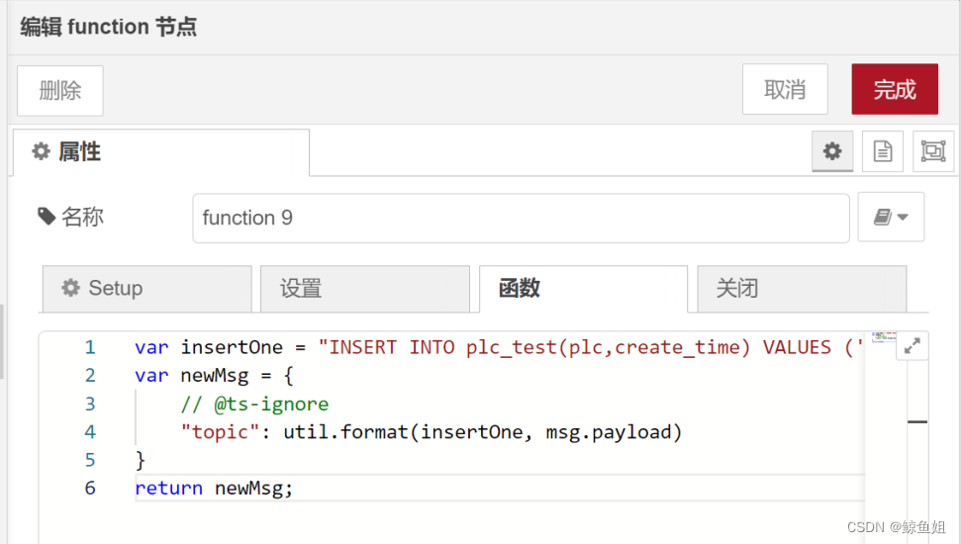Click the code minimap thumbnail
This screenshot has width=961, height=544.
(x=884, y=337)
